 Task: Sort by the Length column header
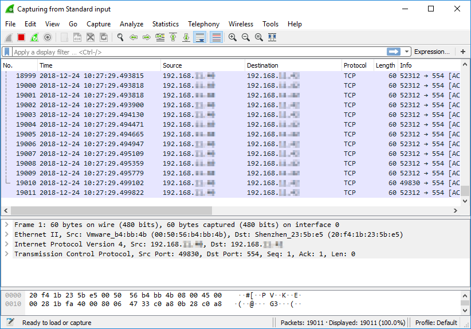[x=386, y=65]
